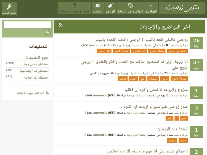Open the topics (المواضيع) lines icon
The width and height of the screenshot is (207, 155).
tap(151, 6)
